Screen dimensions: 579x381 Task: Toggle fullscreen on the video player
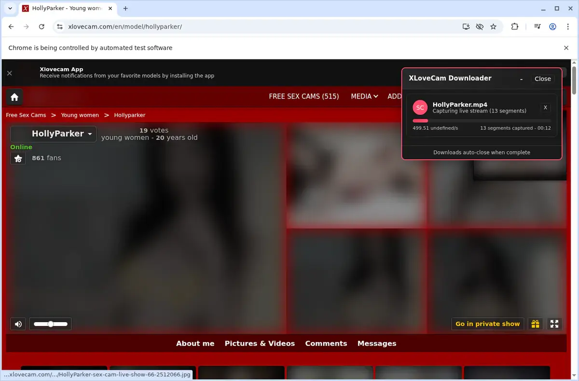[x=554, y=324]
